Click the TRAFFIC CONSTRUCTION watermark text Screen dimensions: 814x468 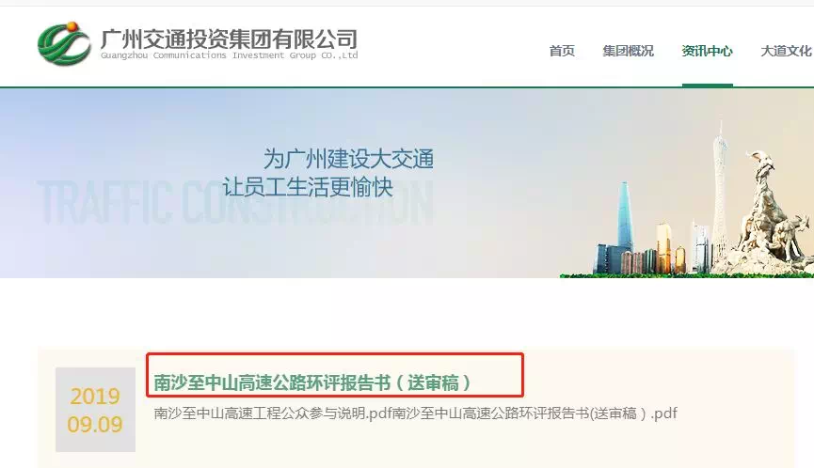pyautogui.click(x=235, y=203)
